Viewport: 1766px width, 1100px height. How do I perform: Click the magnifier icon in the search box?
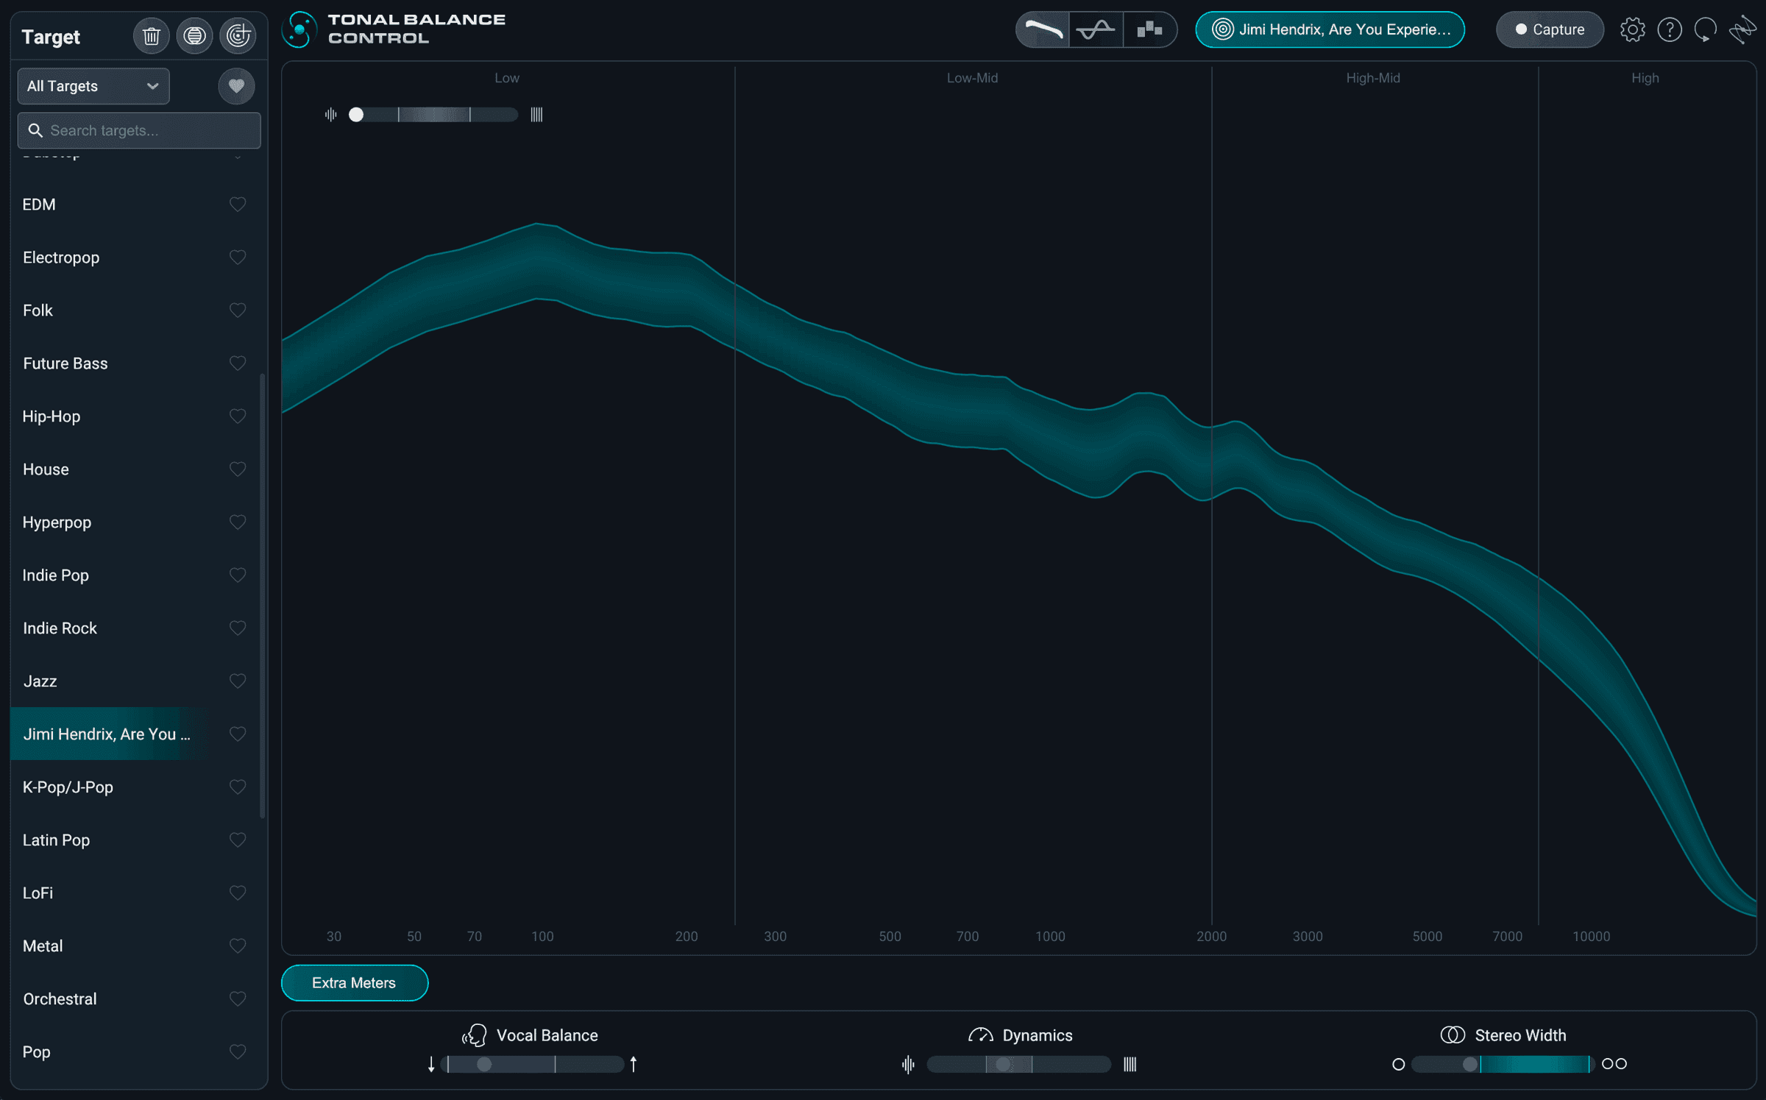point(35,130)
